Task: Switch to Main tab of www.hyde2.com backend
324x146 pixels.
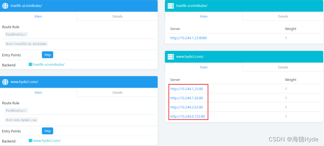Action: point(204,67)
